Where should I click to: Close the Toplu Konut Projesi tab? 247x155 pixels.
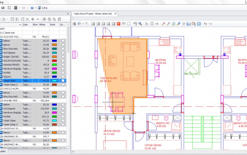click(x=115, y=13)
